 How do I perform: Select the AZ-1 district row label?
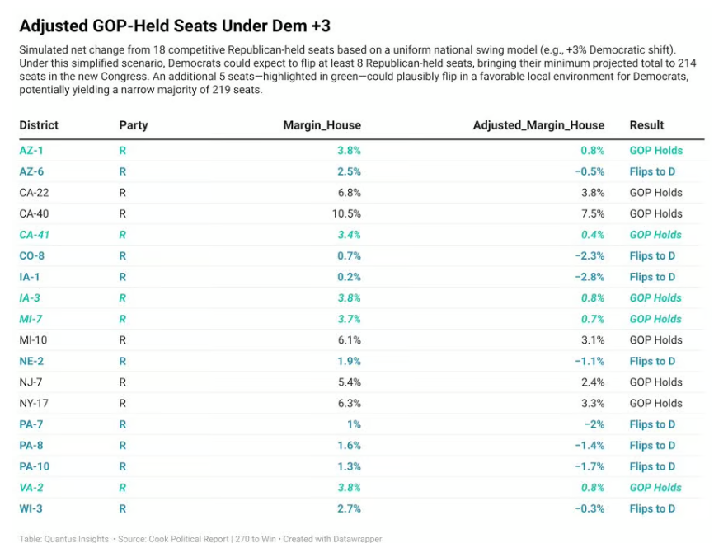31,151
